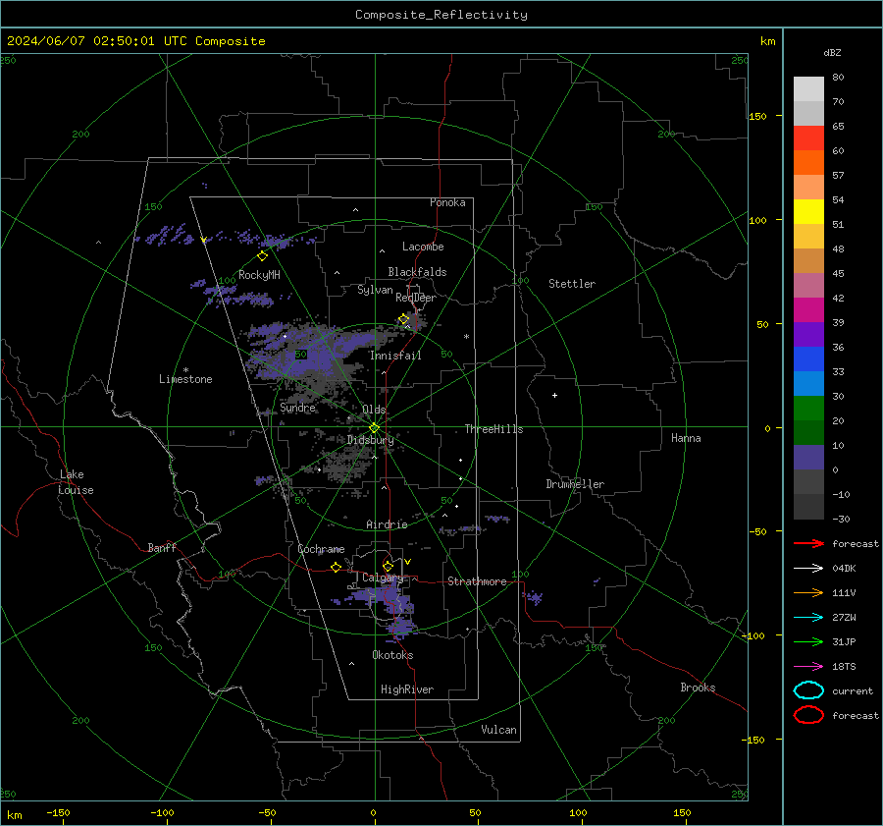This screenshot has height=826, width=883.
Task: Click the 31JP legend label
Action: (844, 641)
